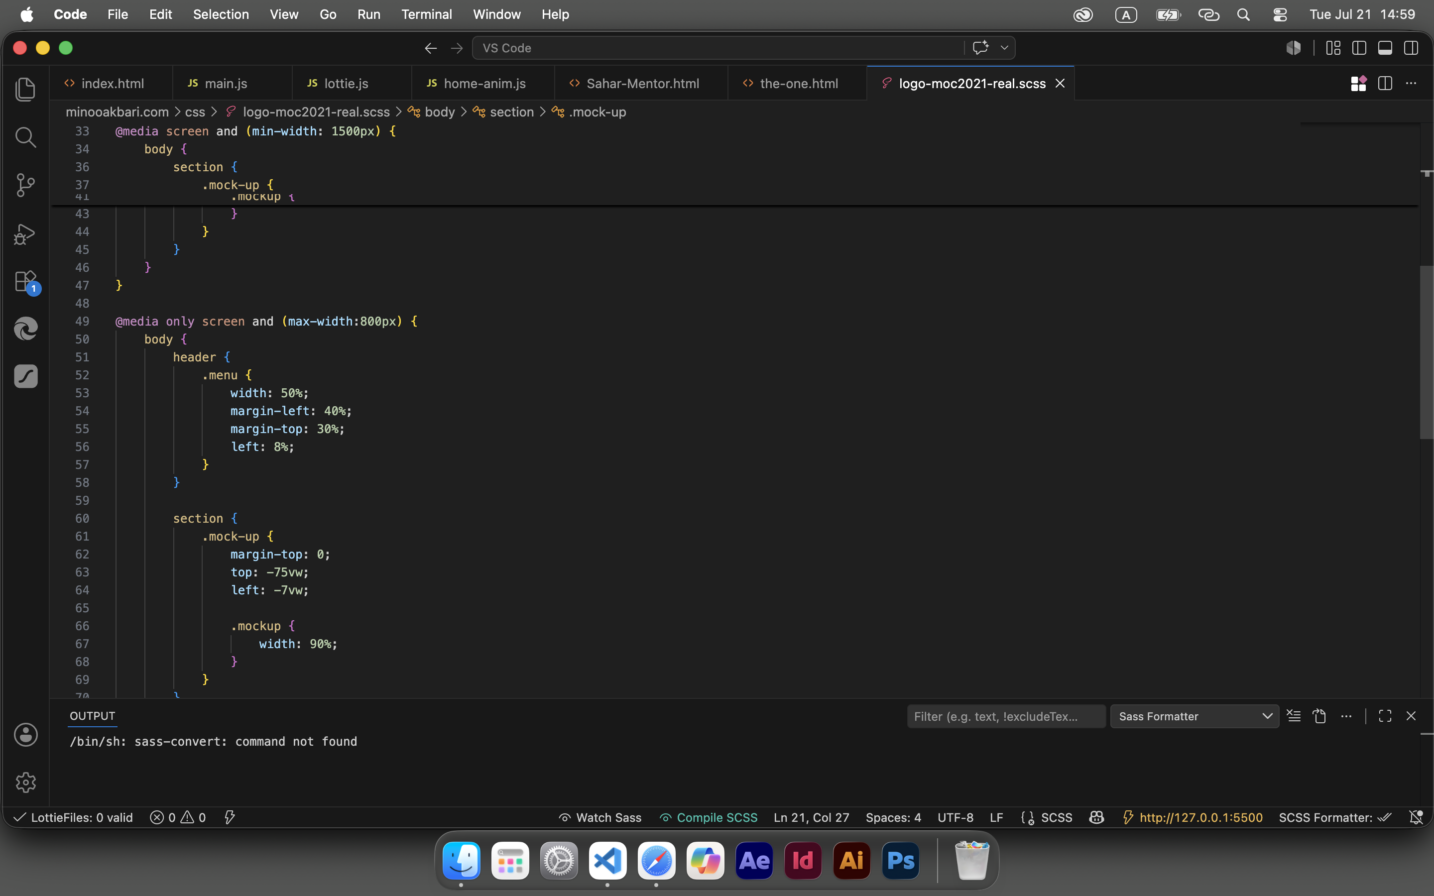This screenshot has width=1434, height=896.
Task: Select the OUTPUT panel tab
Action: (x=93, y=716)
